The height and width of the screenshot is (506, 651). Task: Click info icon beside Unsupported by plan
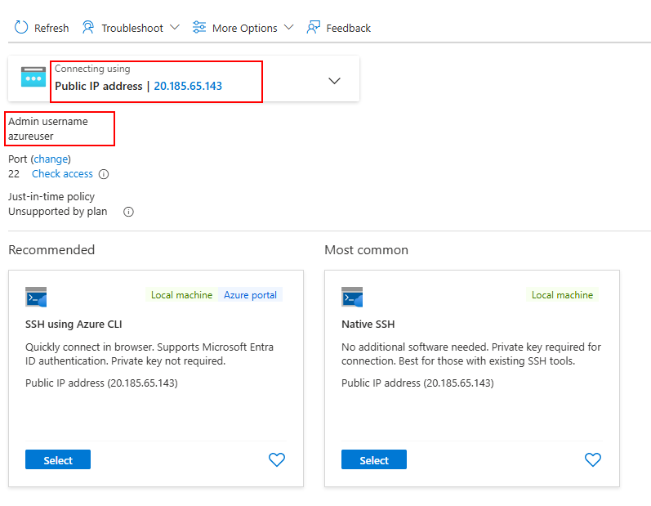pos(129,212)
